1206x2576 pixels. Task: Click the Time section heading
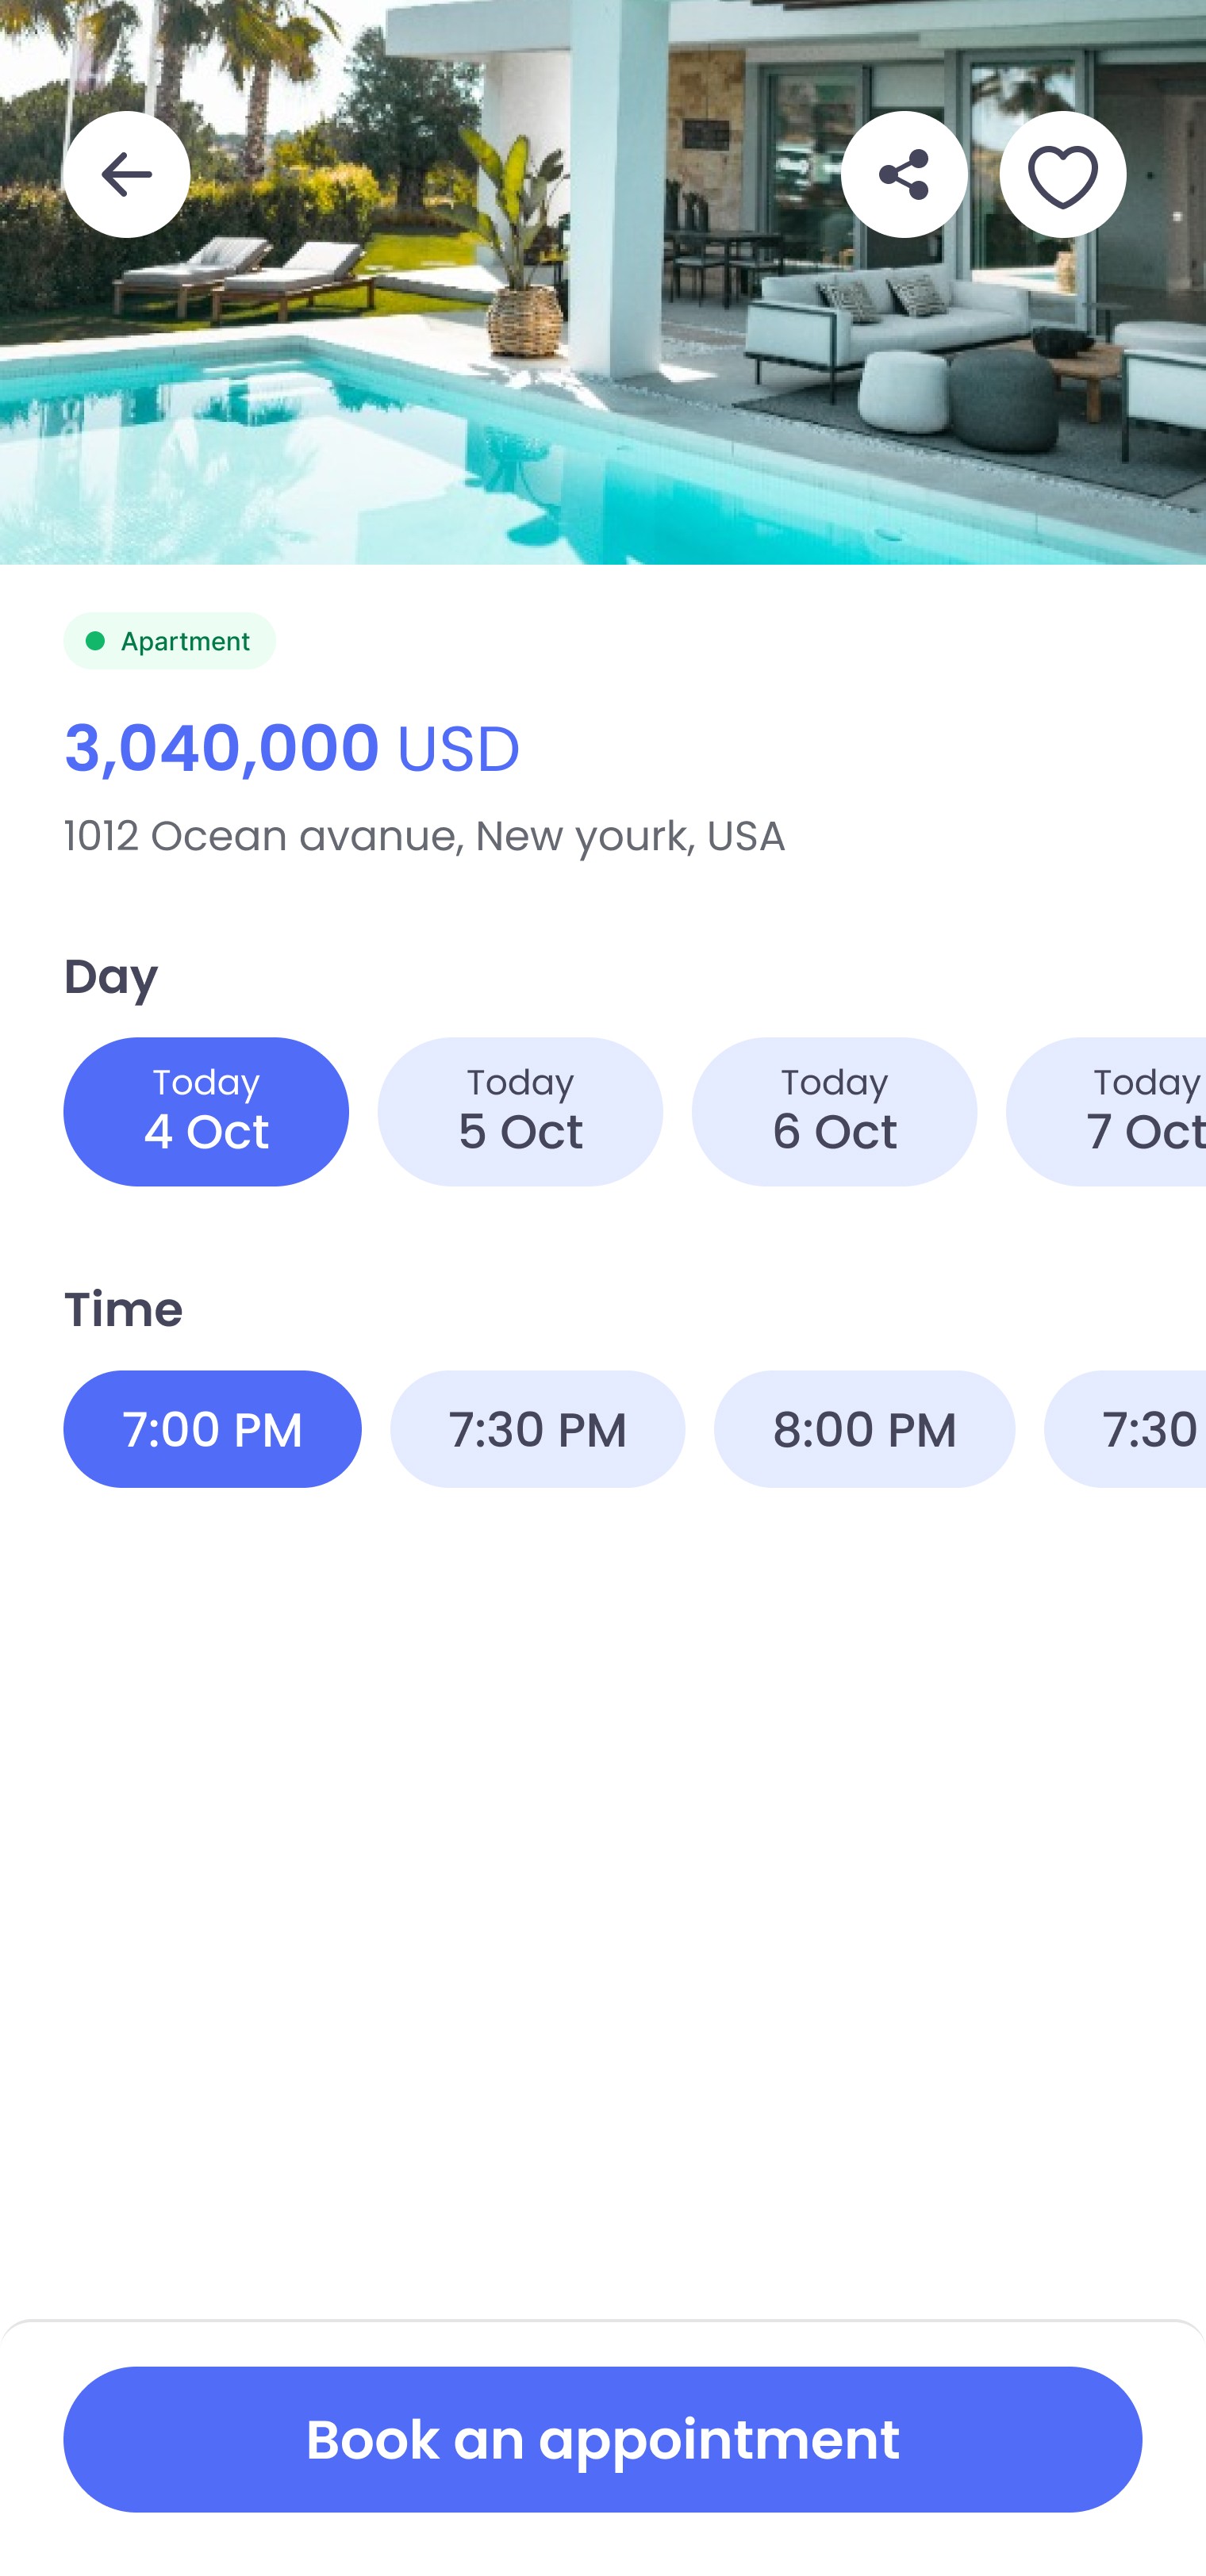124,1309
